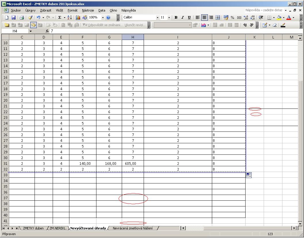The width and height of the screenshot is (304, 238).
Task: Show the Drawing toolbar
Action: point(85,18)
